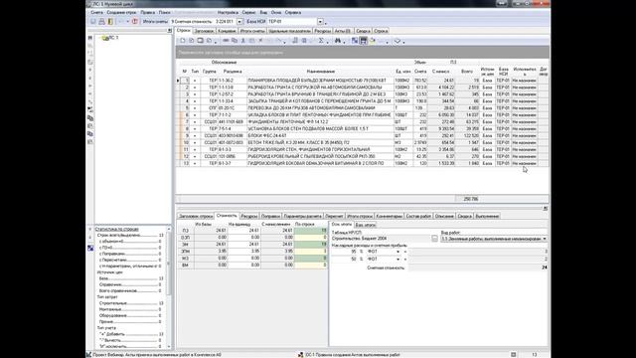Click the ЗПМ row header in cost table
Screen dimensions: 636x358
tap(186, 252)
